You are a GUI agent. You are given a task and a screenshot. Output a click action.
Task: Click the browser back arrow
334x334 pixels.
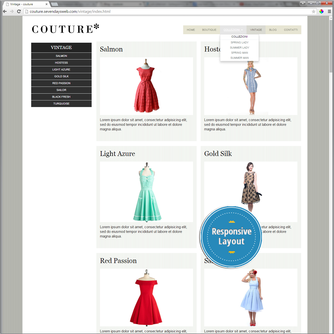tap(5, 11)
